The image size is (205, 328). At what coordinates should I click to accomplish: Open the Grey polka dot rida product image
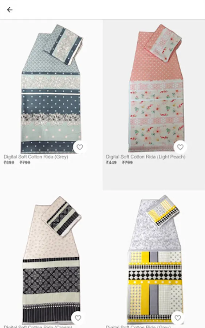(51, 89)
